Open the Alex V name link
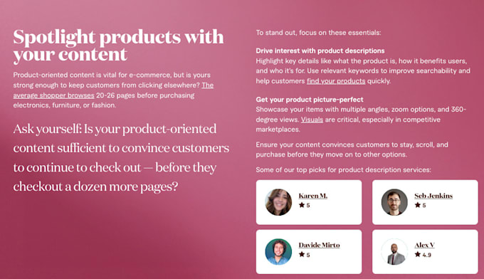This screenshot has height=279, width=484. tap(424, 245)
